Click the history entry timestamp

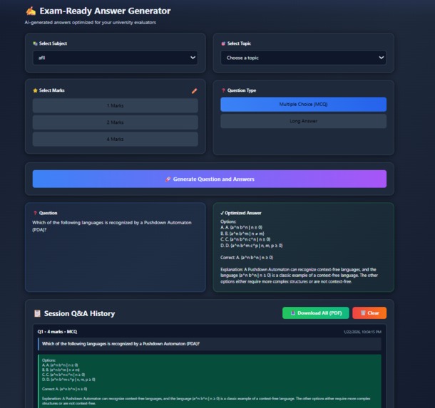pyautogui.click(x=362, y=332)
